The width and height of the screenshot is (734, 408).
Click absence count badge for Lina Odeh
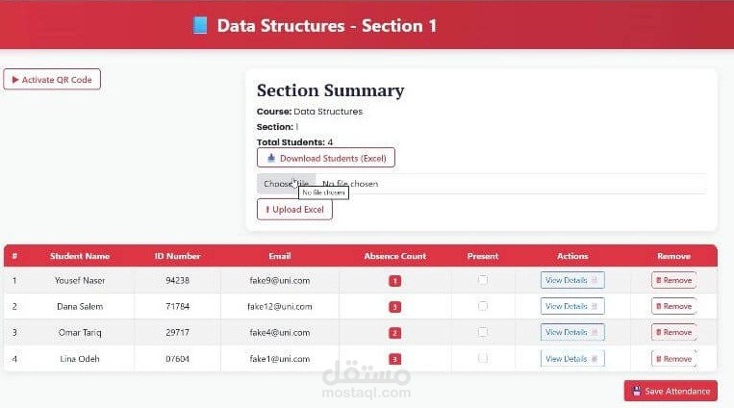tap(394, 359)
